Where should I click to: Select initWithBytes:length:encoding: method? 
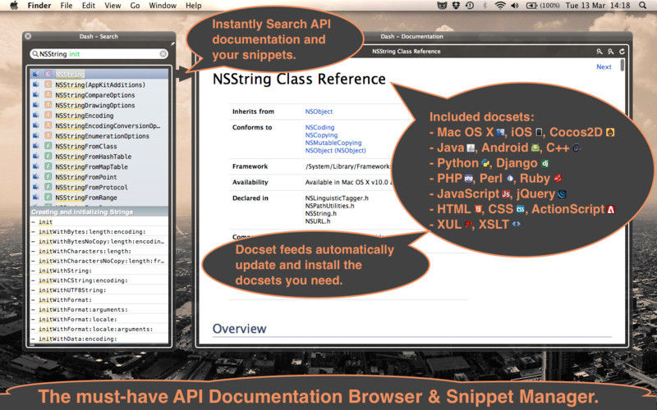click(99, 231)
